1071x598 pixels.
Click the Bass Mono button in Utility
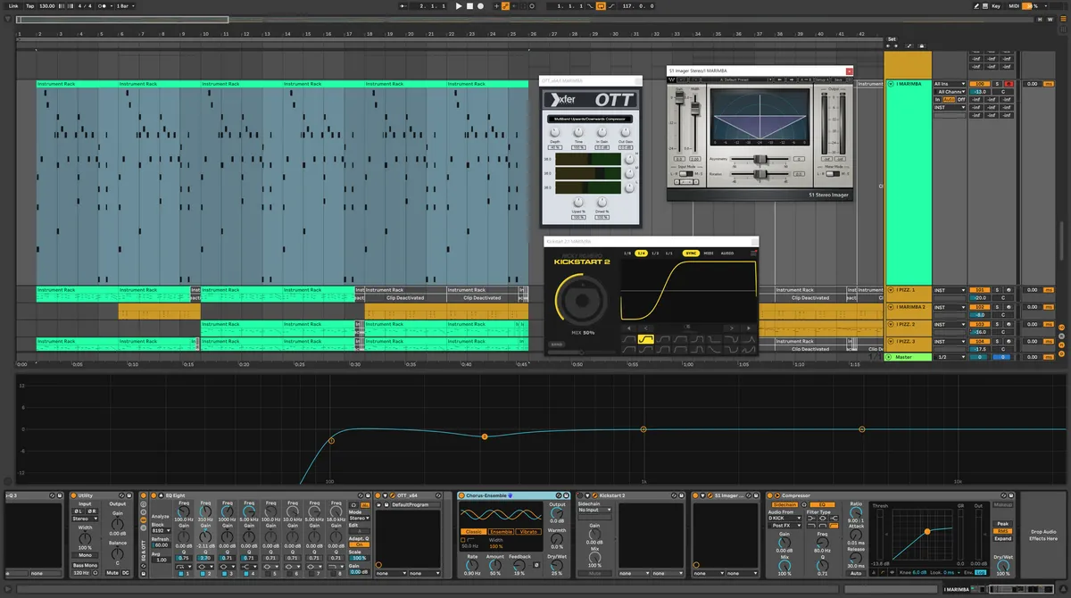click(x=86, y=566)
